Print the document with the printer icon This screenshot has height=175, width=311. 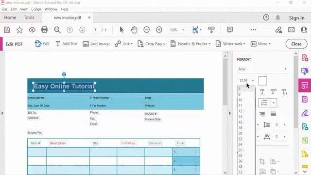44,30
